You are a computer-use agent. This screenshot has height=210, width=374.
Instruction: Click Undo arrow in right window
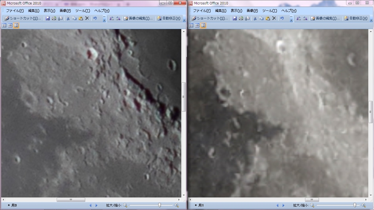(282, 18)
